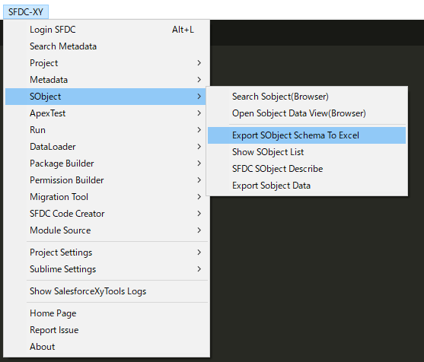The height and width of the screenshot is (362, 424).
Task: Choose Search Metadata from the menu
Action: (107, 46)
